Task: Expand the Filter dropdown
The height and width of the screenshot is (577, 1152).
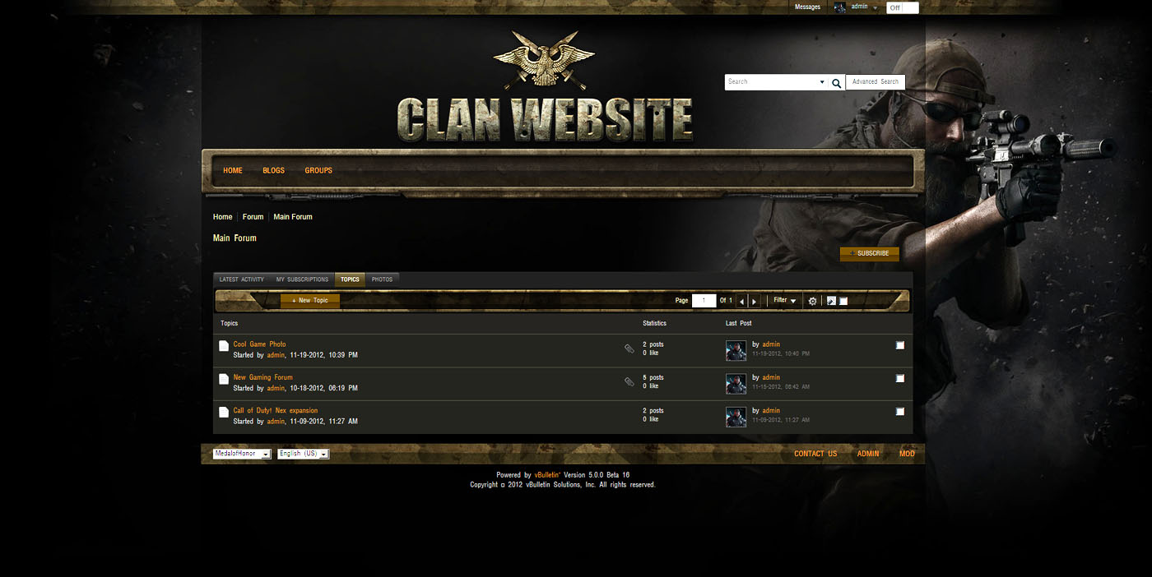Action: (x=785, y=301)
